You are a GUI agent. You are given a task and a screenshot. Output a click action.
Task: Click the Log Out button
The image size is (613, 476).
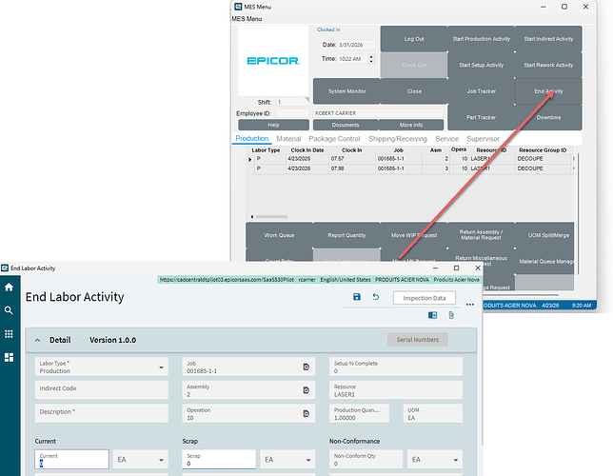pyautogui.click(x=414, y=39)
